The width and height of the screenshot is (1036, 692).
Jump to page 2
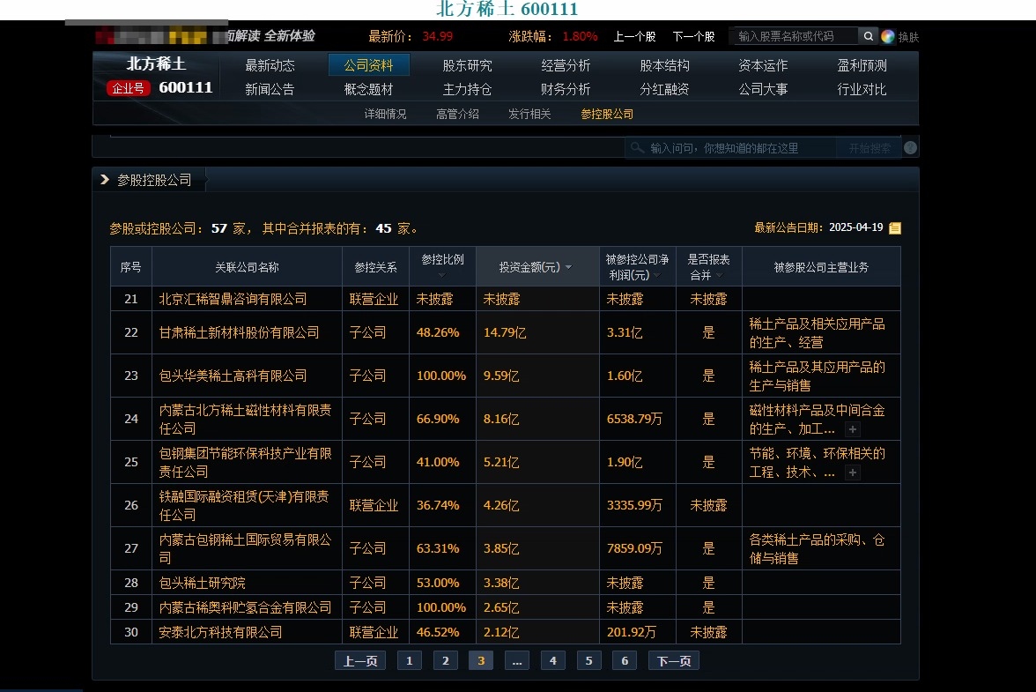(x=446, y=661)
